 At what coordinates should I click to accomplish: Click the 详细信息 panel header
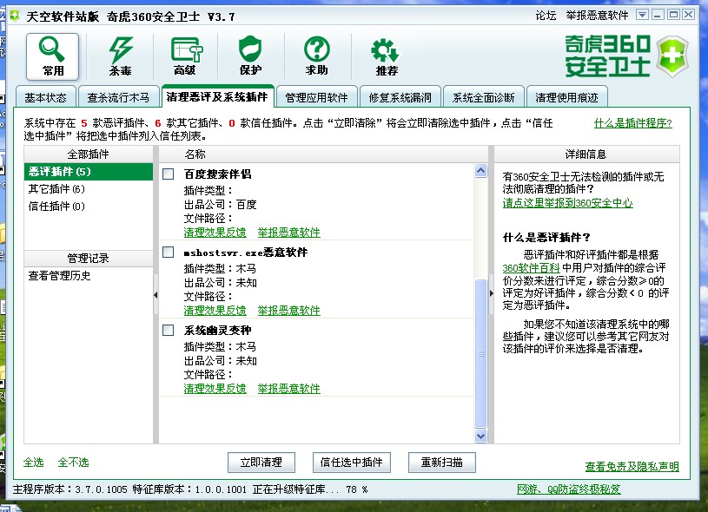586,154
